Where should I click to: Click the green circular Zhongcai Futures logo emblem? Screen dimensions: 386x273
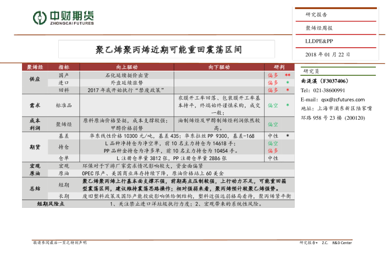[x=40, y=18]
